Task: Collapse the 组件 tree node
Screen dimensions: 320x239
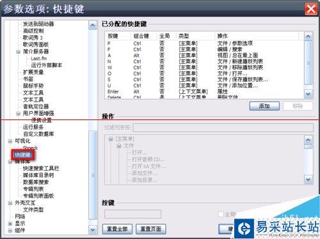Action: 10,231
